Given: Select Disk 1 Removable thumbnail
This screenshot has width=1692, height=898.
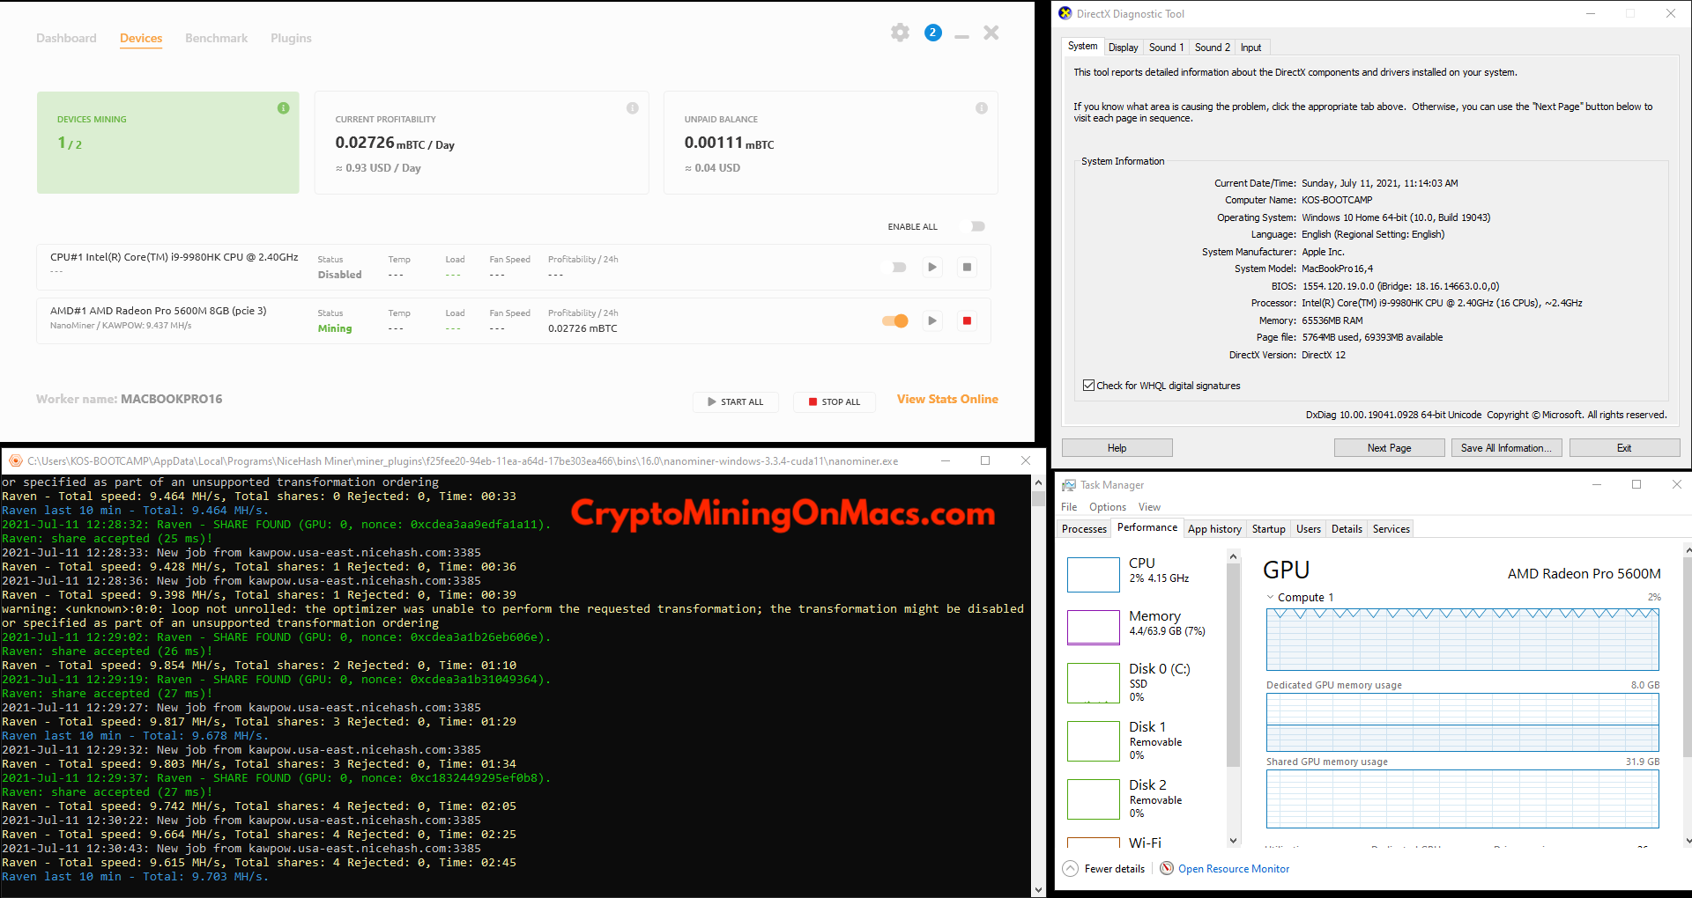Looking at the screenshot, I should click(1094, 741).
